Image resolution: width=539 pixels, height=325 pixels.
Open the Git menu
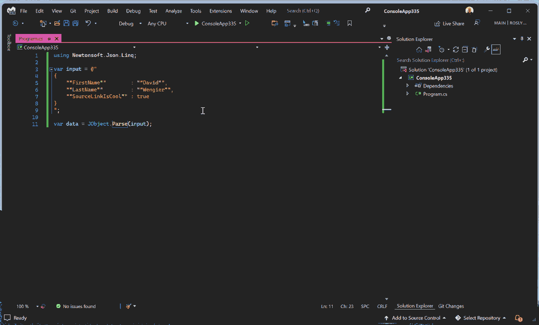(x=73, y=11)
